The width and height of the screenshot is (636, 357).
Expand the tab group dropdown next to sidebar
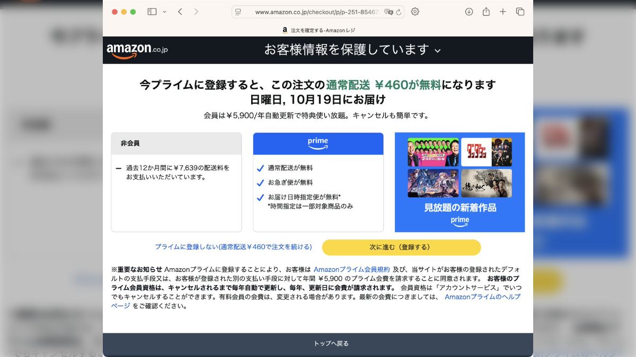[164, 11]
